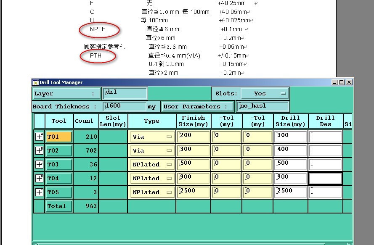Viewport: 374px width, 245px height.
Task: Click the +Tol field for T01
Action: coord(226,137)
